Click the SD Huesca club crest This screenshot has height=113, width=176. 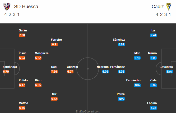pyautogui.click(x=9, y=6)
